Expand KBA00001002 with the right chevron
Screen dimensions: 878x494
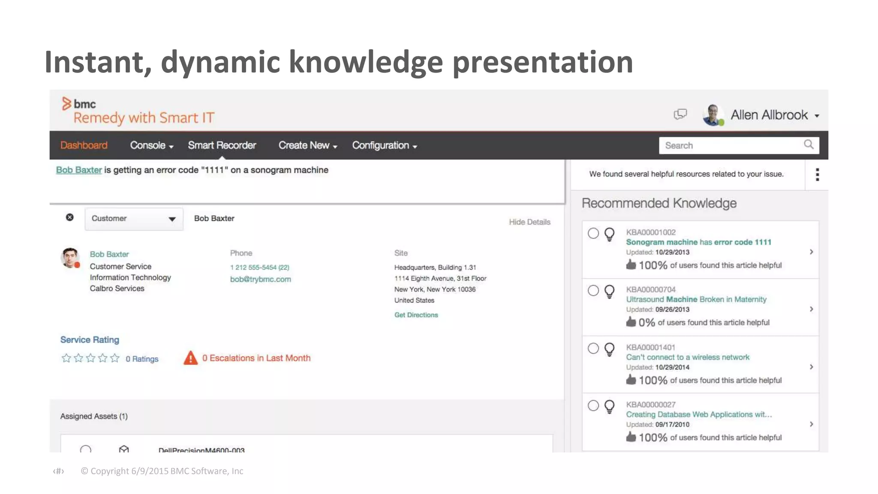tap(811, 252)
